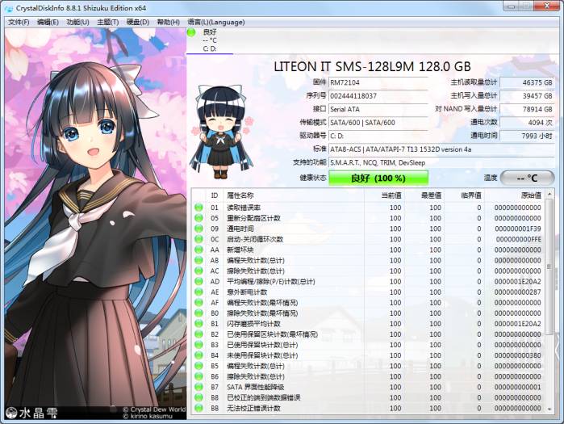Click the 39457 GB host writes value

click(528, 96)
